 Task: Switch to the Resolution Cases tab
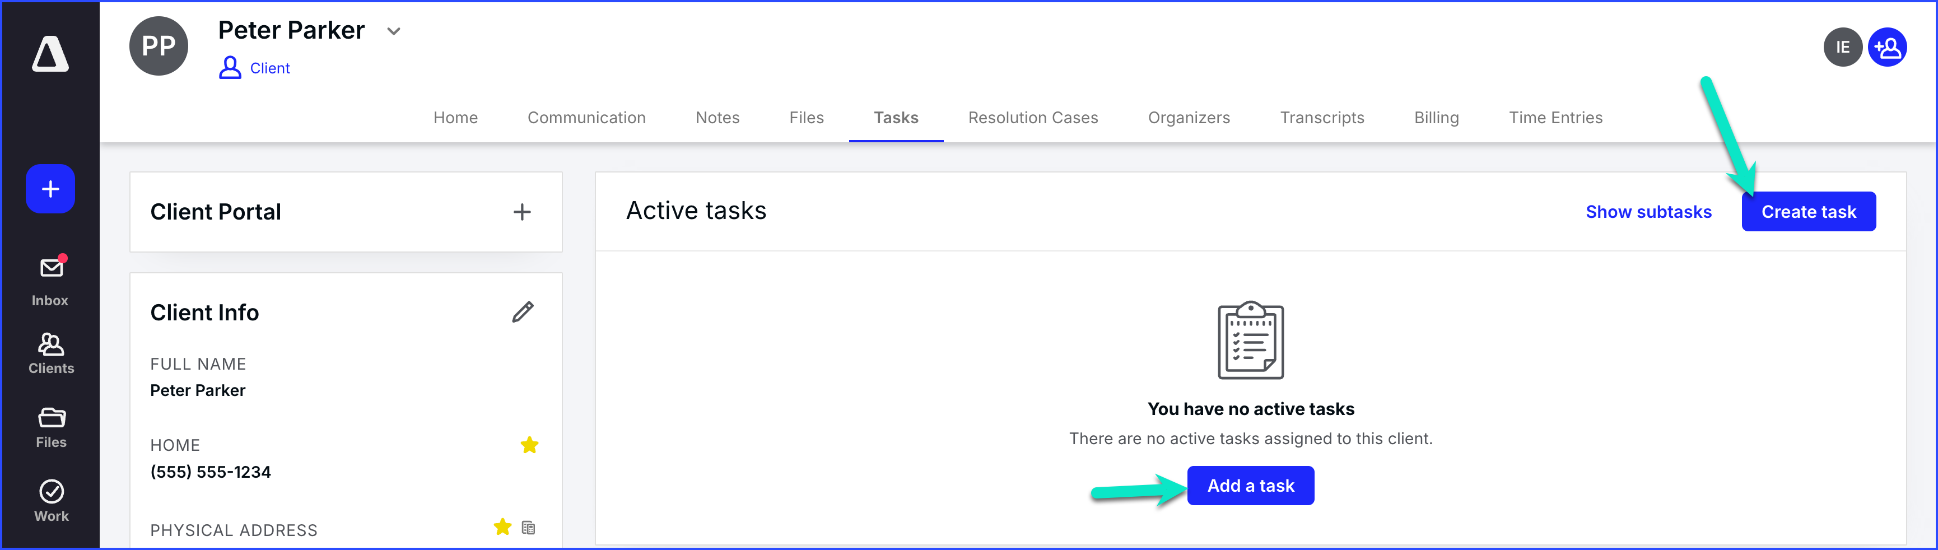tap(1033, 118)
